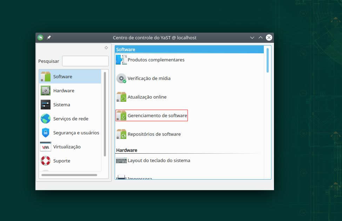Click the category list horizontal scrollbar
Image resolution: width=342 pixels, height=221 pixels.
pyautogui.click(x=69, y=175)
